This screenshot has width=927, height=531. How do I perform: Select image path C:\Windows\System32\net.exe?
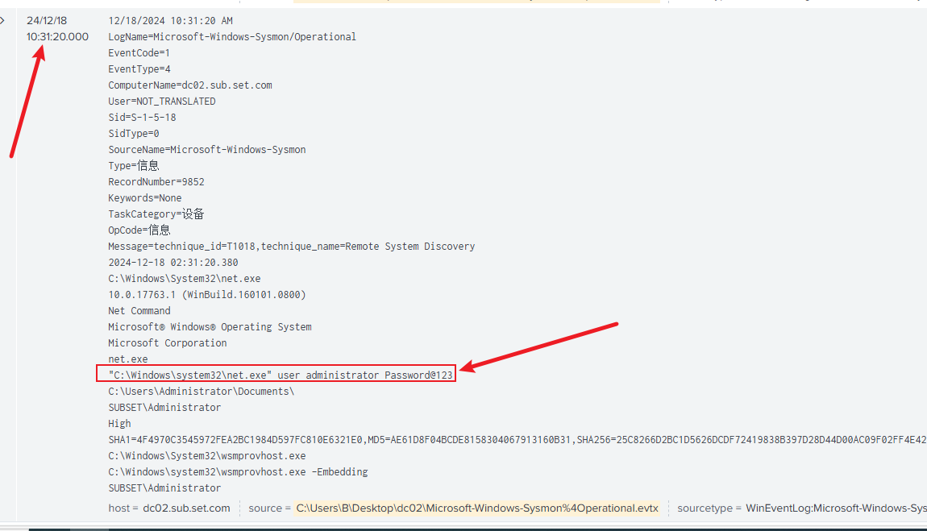(x=185, y=278)
